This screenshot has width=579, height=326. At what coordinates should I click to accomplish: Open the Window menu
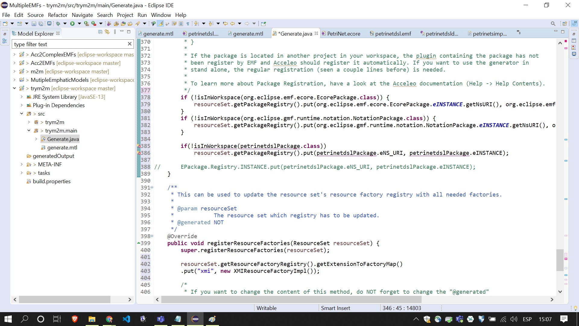pyautogui.click(x=161, y=15)
